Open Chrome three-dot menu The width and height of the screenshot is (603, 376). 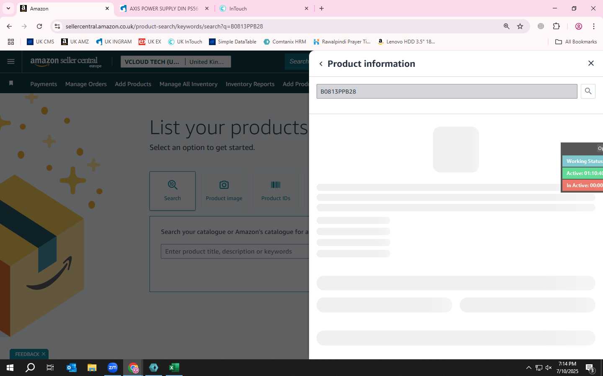pos(594,26)
